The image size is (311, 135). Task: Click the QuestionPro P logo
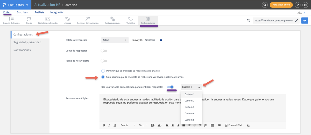pos(4,5)
